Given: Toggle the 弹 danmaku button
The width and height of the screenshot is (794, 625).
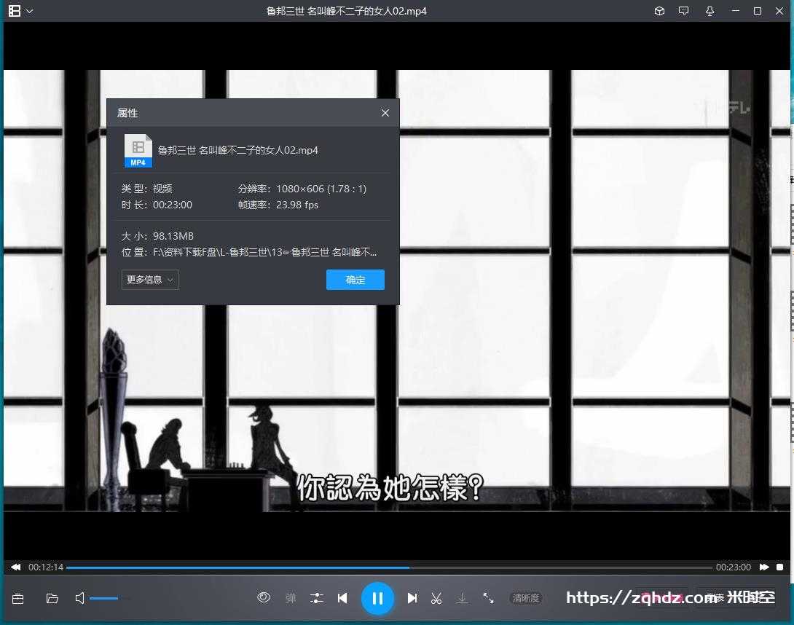Looking at the screenshot, I should [291, 598].
